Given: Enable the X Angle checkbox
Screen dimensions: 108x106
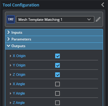Looking at the screenshot, I should pos(58,84).
